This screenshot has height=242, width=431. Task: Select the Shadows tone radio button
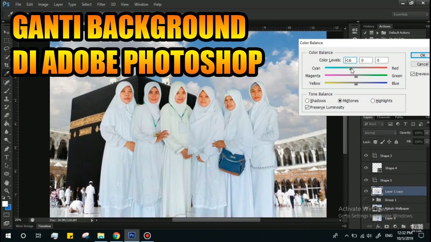click(307, 100)
